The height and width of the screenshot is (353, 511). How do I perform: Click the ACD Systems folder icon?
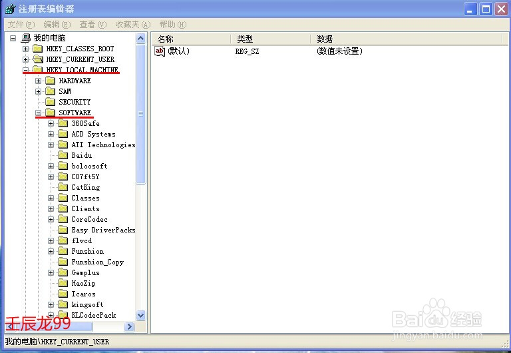coord(63,134)
